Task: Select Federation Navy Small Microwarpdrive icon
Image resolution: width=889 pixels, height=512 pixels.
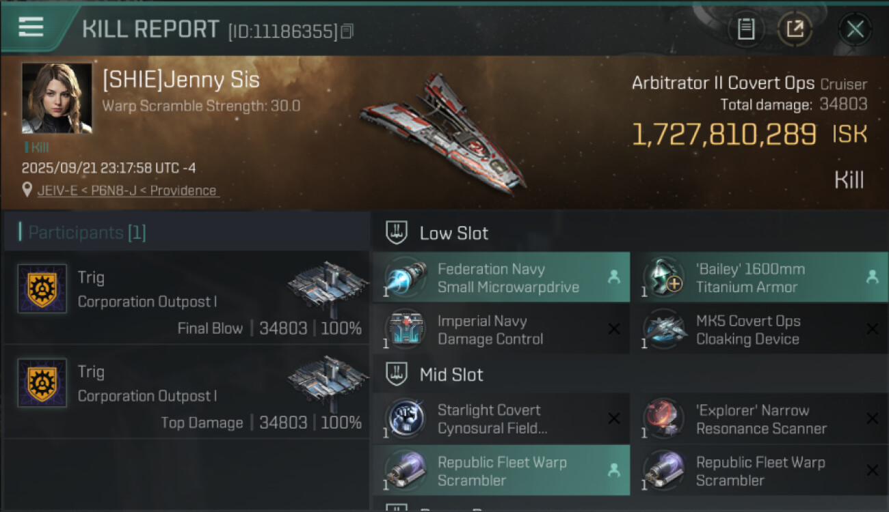Action: click(406, 278)
